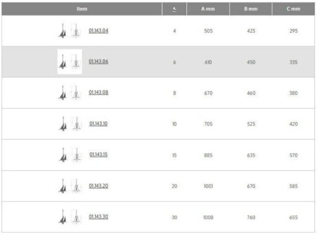
Task: Click the Item column header
Action: point(82,9)
